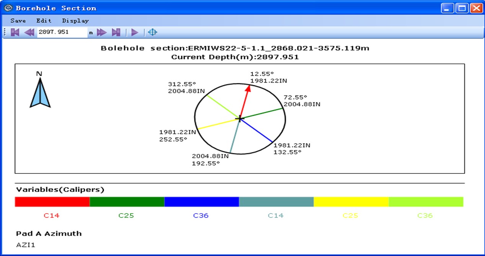Start playback of borehole sections
This screenshot has width=485, height=256.
coord(134,32)
